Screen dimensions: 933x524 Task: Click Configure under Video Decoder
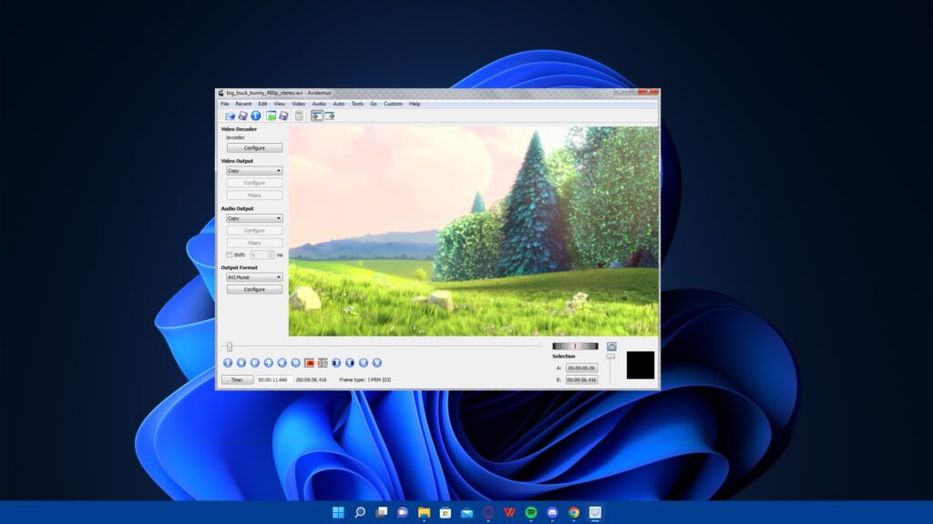point(254,148)
